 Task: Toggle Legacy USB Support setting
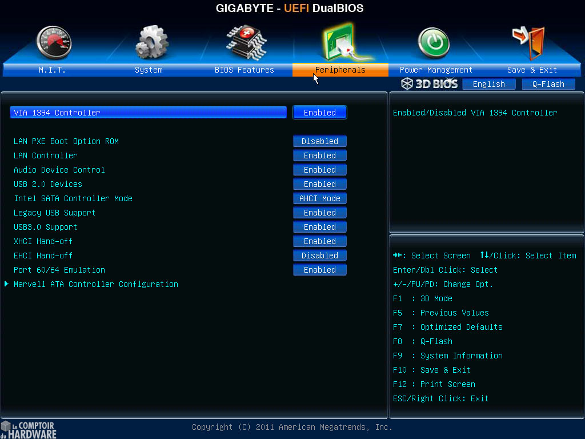[x=319, y=212]
